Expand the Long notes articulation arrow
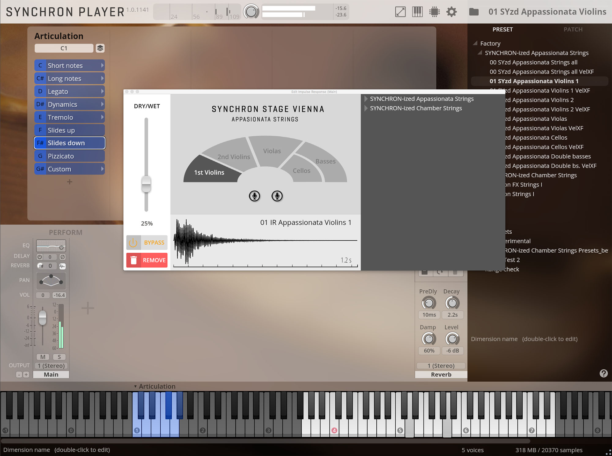Viewport: 612px width, 456px height. (x=102, y=78)
